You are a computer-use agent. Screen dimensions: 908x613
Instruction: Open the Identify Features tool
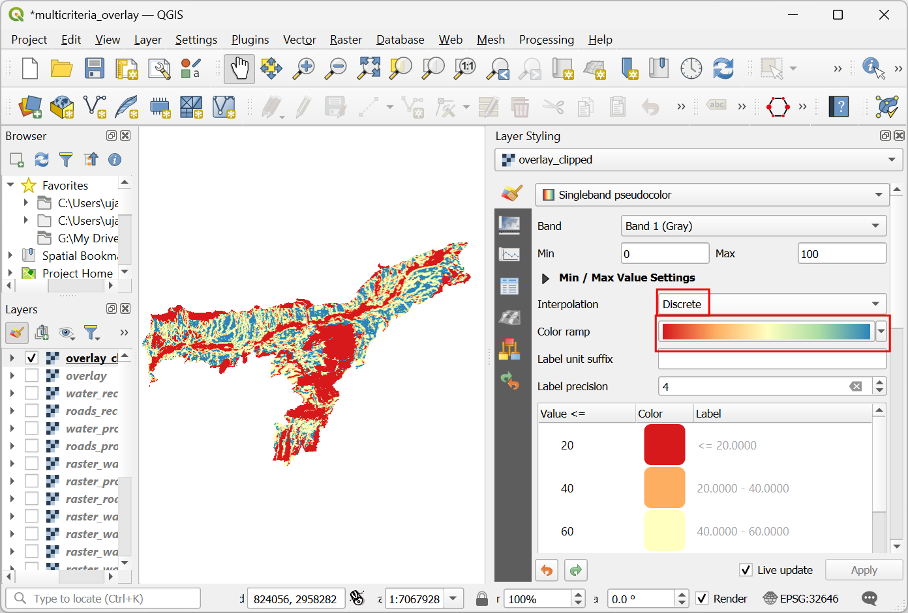[x=873, y=68]
